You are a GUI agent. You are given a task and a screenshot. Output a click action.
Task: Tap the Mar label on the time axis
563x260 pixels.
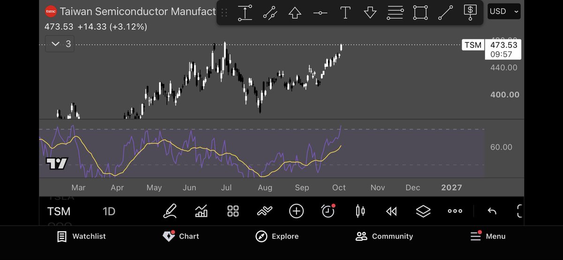click(x=78, y=187)
